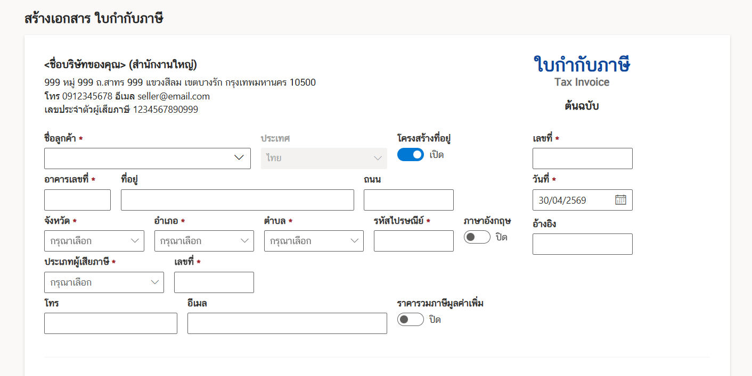Click the disabled ประเทศ country dropdown
Image resolution: width=752 pixels, height=376 pixels.
pyautogui.click(x=324, y=158)
